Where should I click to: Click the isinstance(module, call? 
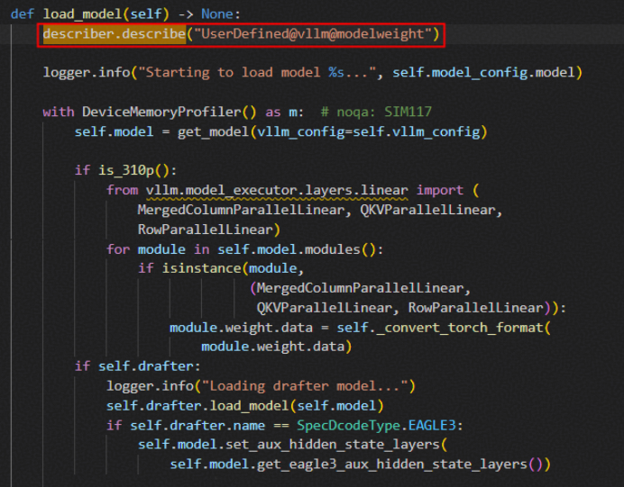(233, 268)
